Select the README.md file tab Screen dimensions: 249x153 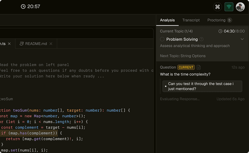coord(36,44)
